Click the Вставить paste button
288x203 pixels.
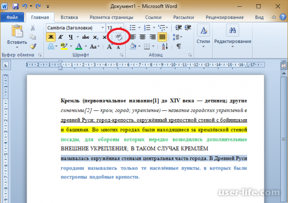click(x=17, y=36)
